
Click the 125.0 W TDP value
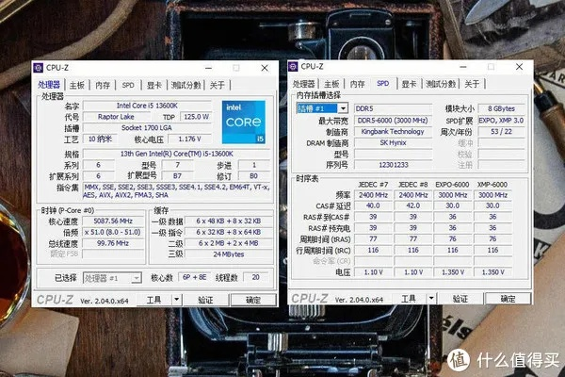[197, 117]
